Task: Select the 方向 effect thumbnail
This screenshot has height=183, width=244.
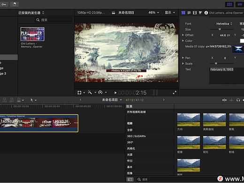Action: (x=189, y=120)
